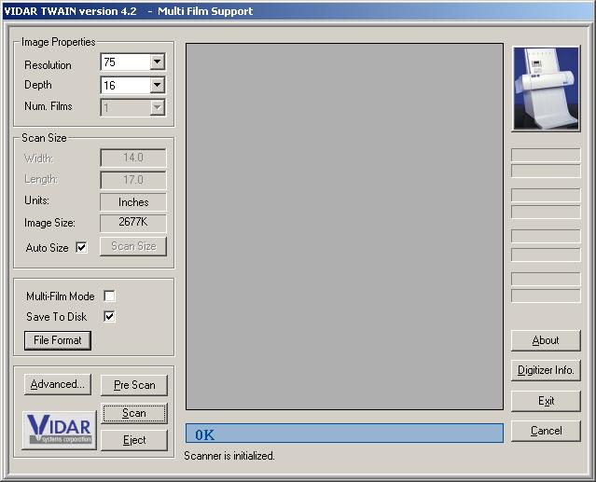The image size is (596, 482).
Task: Click the Width field showing 14.0
Action: tap(133, 158)
